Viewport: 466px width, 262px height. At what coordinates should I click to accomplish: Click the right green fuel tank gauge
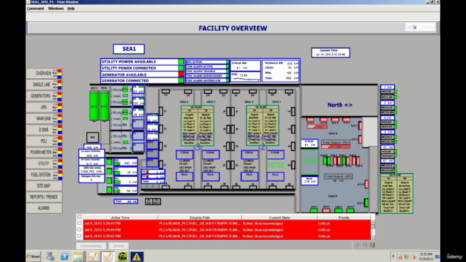click(x=105, y=106)
